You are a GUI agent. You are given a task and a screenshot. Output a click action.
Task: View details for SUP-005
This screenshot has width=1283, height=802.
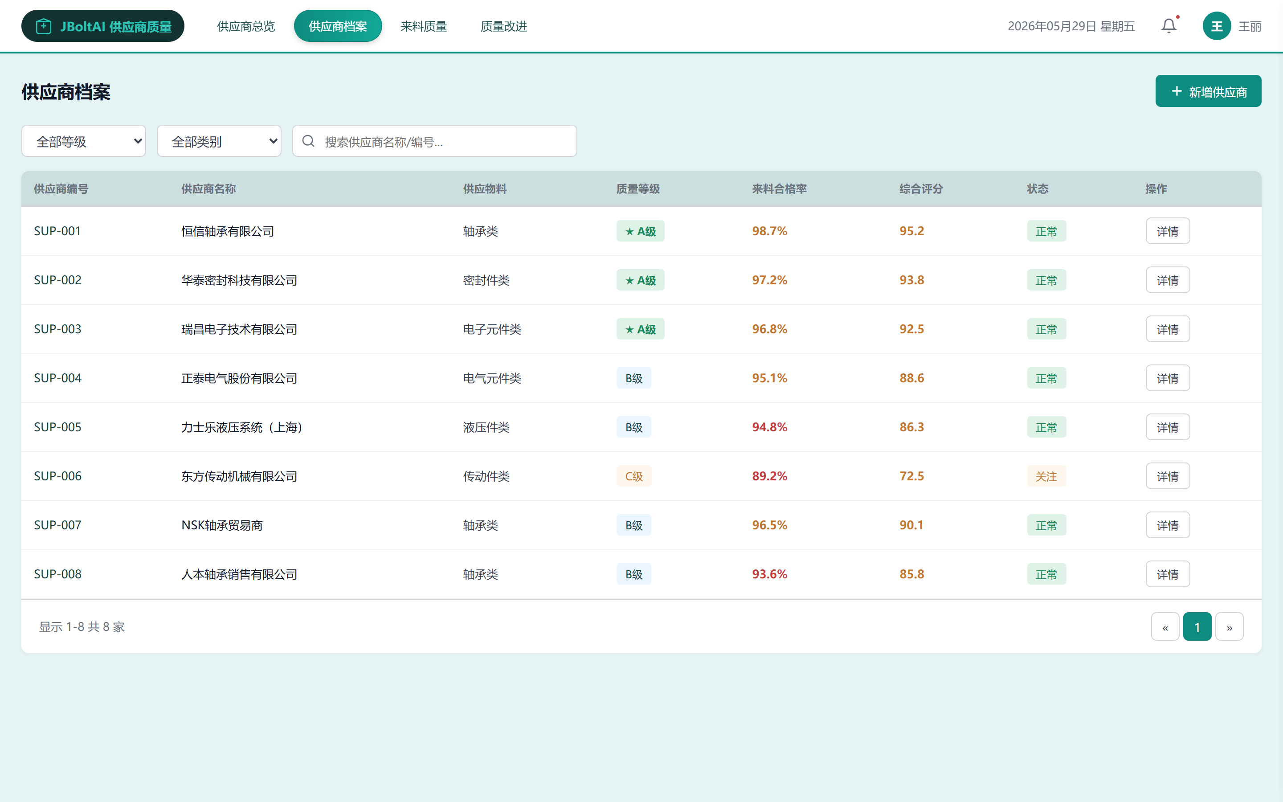pyautogui.click(x=1168, y=427)
